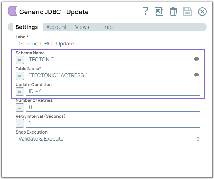Open Table Name suggestion bubble icon
This screenshot has width=214, height=179.
pos(196,75)
